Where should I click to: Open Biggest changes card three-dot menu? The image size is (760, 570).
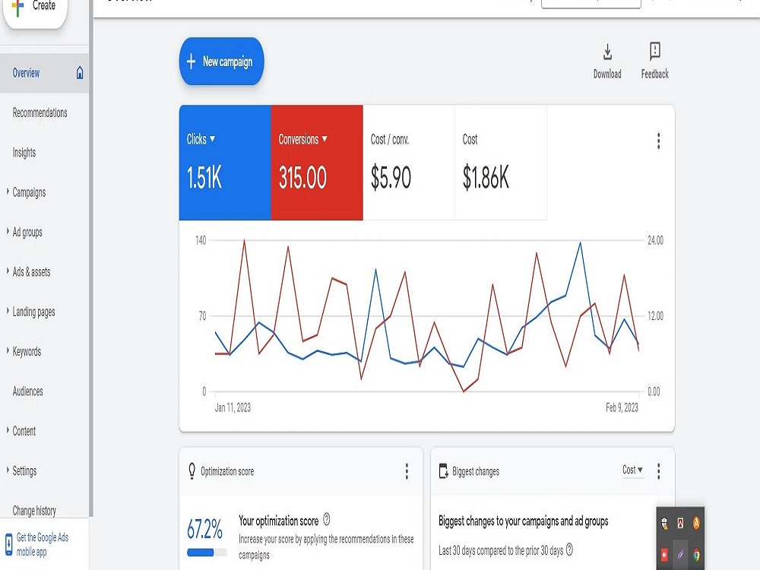(x=658, y=471)
